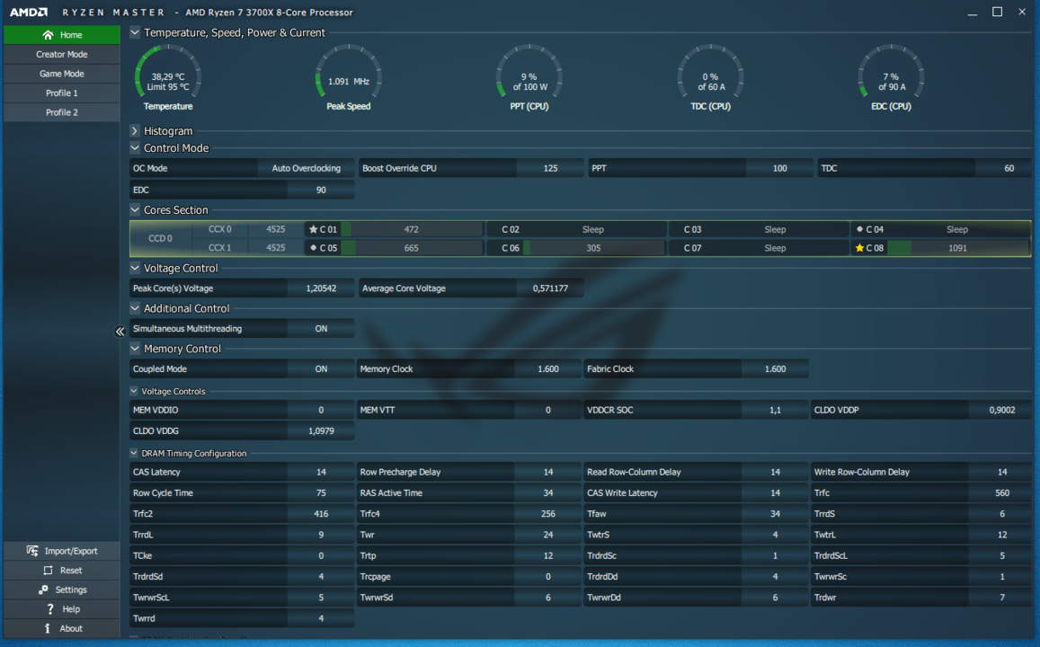Click the OC Mode Auto Overclocking value
Viewport: 1040px width, 647px height.
pos(306,168)
